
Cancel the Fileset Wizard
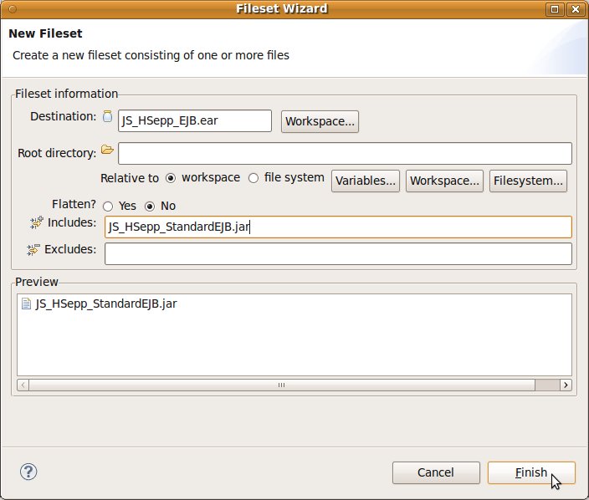pos(435,472)
